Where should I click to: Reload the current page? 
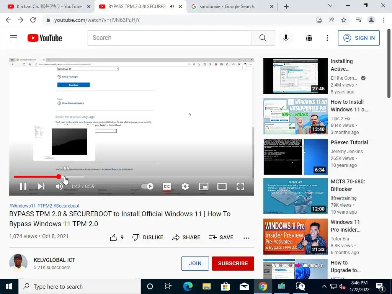coord(33,20)
